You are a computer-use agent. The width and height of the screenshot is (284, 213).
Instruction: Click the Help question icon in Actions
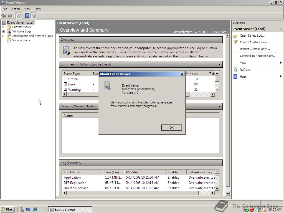pyautogui.click(x=235, y=77)
